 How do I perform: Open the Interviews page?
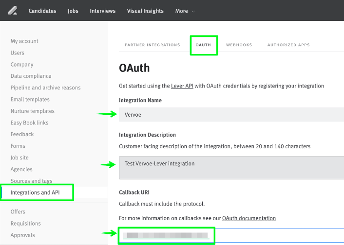point(102,11)
